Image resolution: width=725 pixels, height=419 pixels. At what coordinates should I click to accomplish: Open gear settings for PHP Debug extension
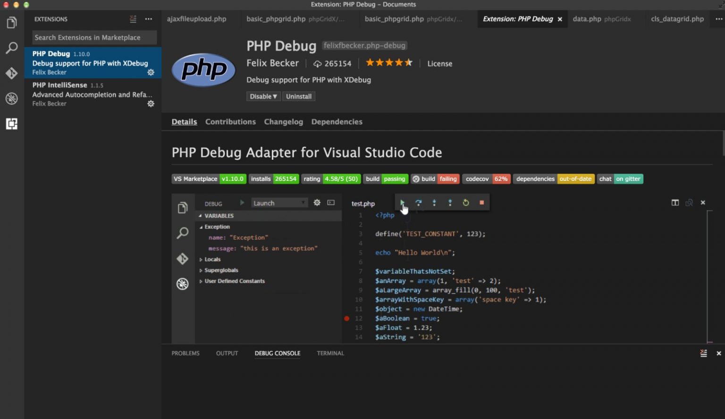(151, 72)
